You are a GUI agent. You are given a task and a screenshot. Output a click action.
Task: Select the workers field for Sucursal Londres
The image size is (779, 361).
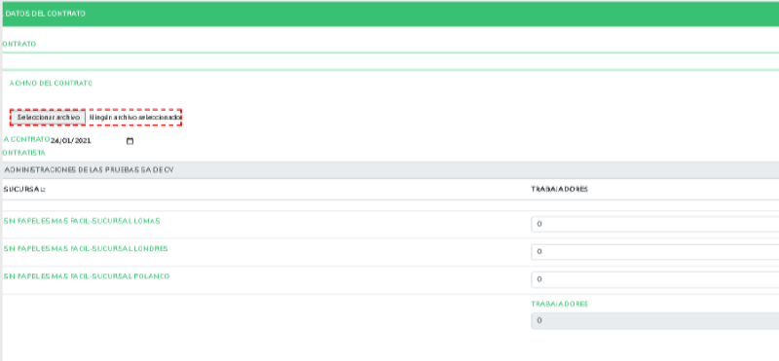654,252
